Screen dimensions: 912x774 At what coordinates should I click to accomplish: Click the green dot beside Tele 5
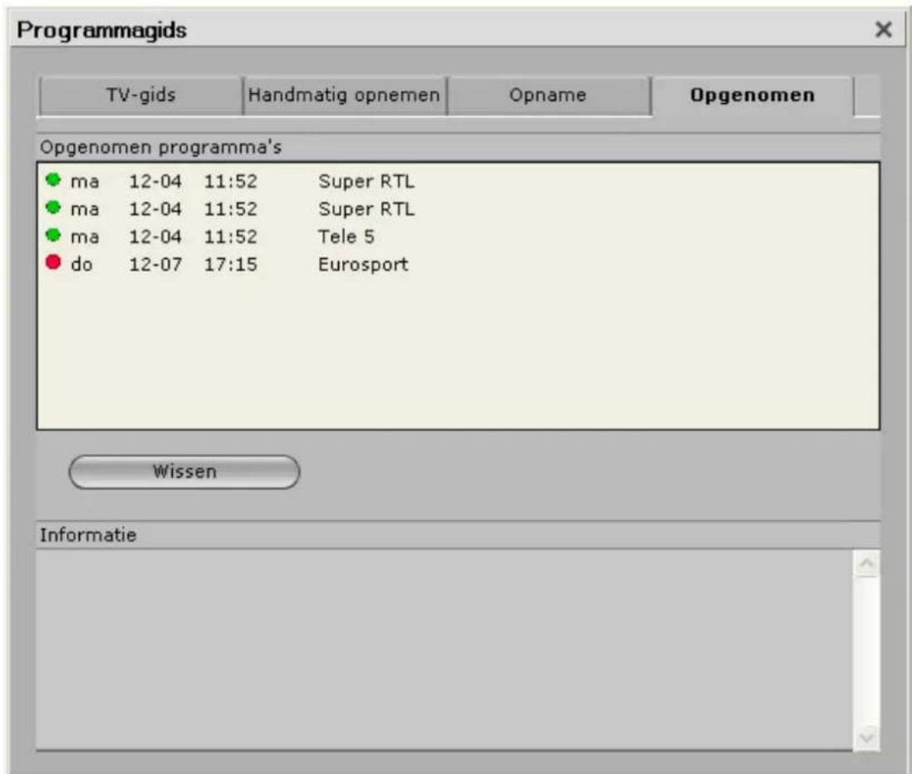53,235
